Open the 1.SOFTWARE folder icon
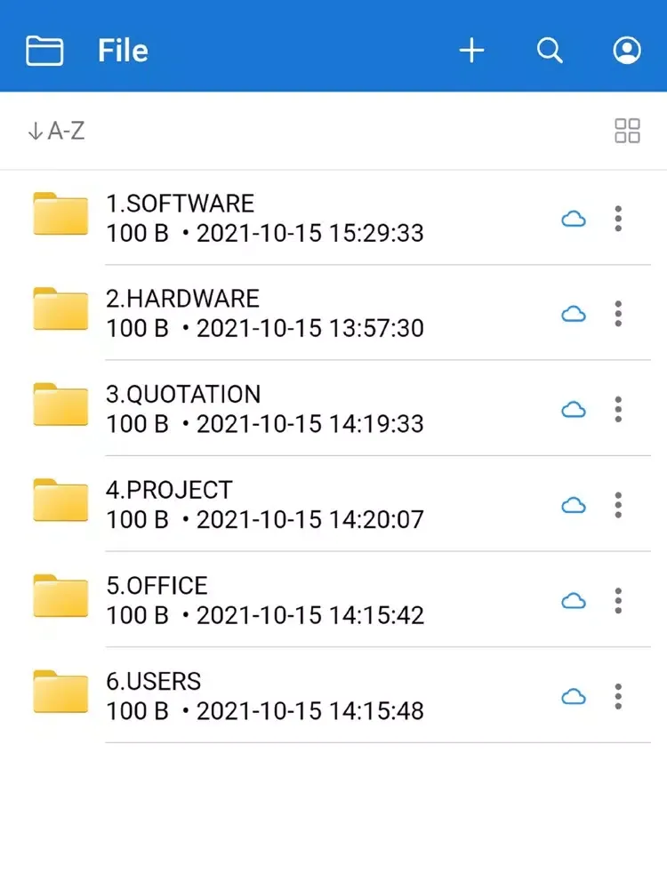The height and width of the screenshot is (889, 667). point(60,213)
